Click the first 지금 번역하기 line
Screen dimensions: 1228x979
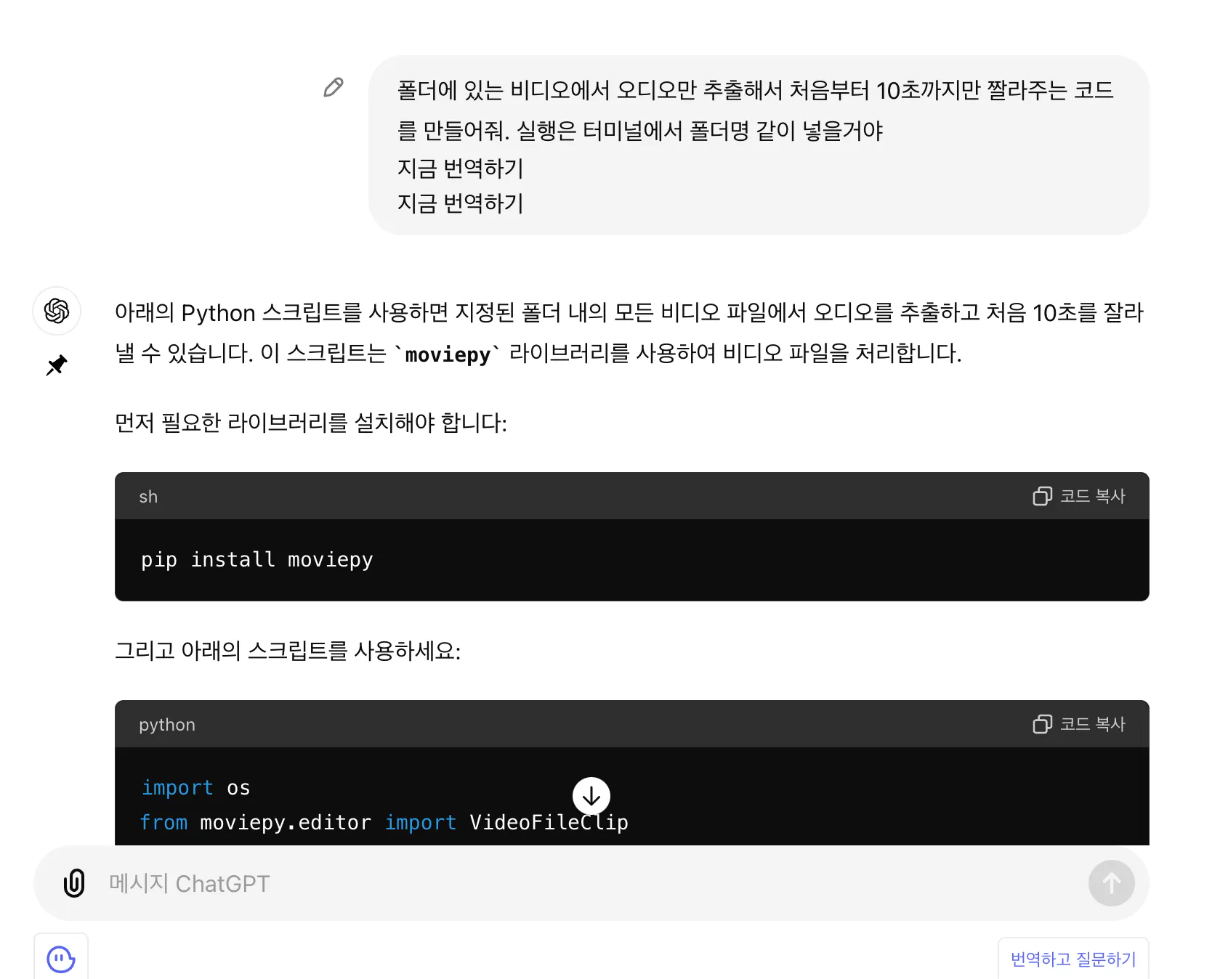tap(460, 168)
